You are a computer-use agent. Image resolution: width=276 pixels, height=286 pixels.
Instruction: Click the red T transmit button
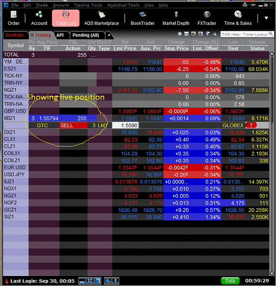coord(251,125)
